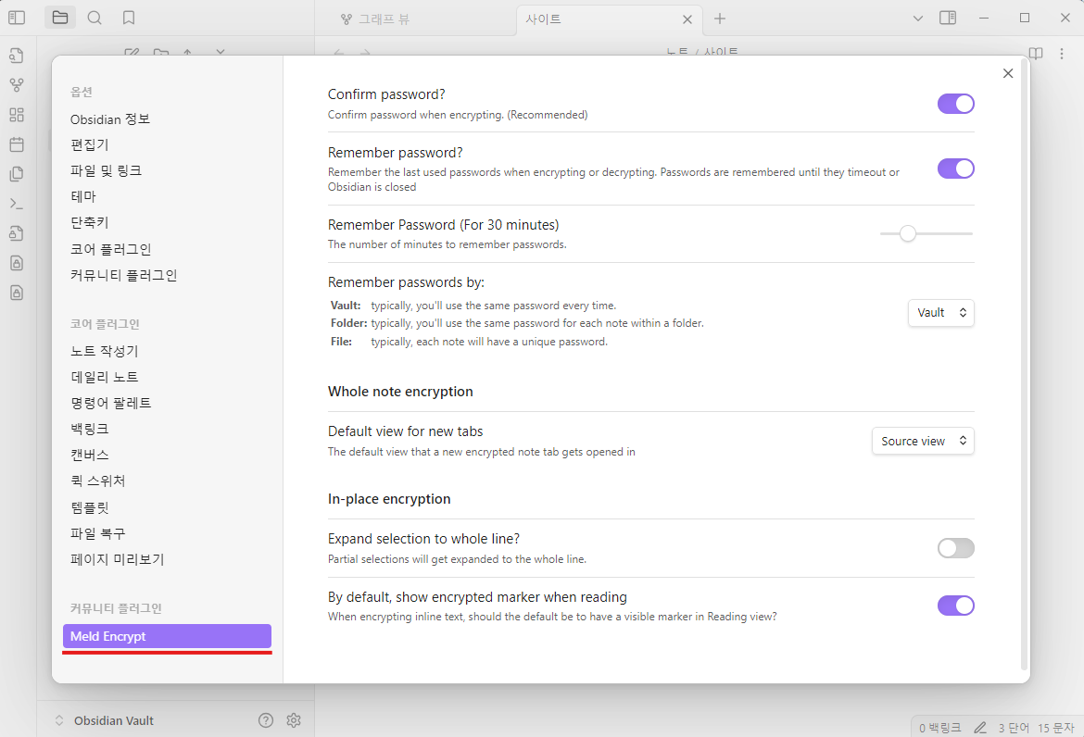
Task: Adjust Remember Password minutes slider
Action: coord(926,233)
